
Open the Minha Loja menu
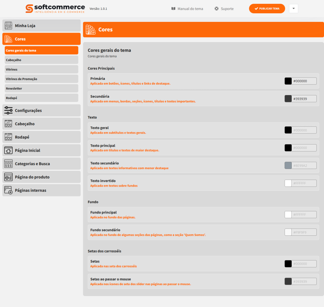[x=41, y=26]
